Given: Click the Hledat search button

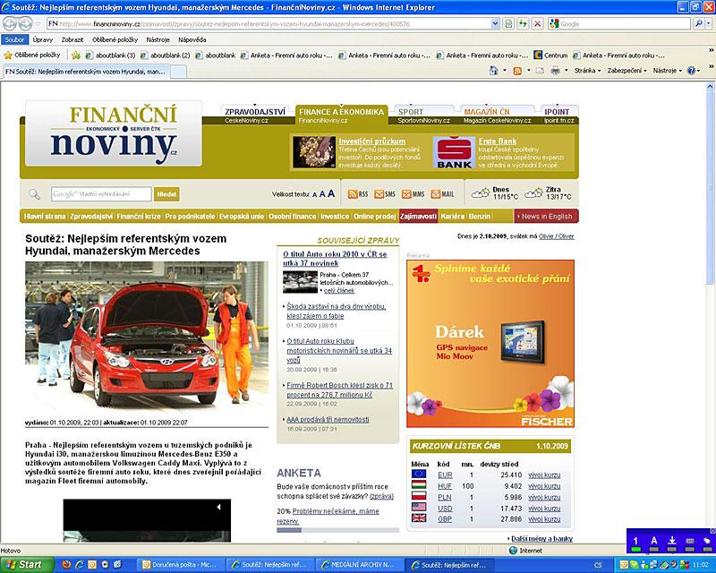Looking at the screenshot, I should [166, 194].
